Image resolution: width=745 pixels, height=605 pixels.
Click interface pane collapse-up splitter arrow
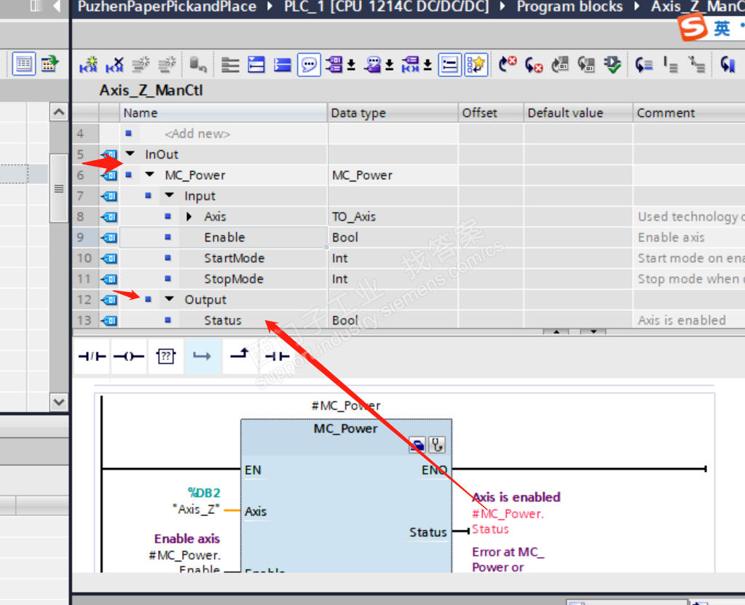[556, 331]
